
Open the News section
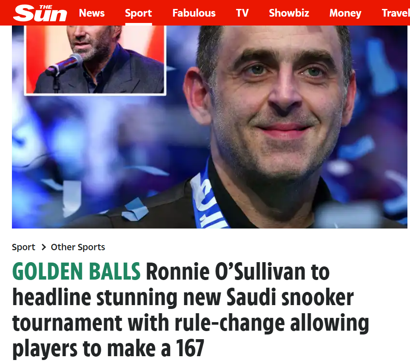(92, 13)
